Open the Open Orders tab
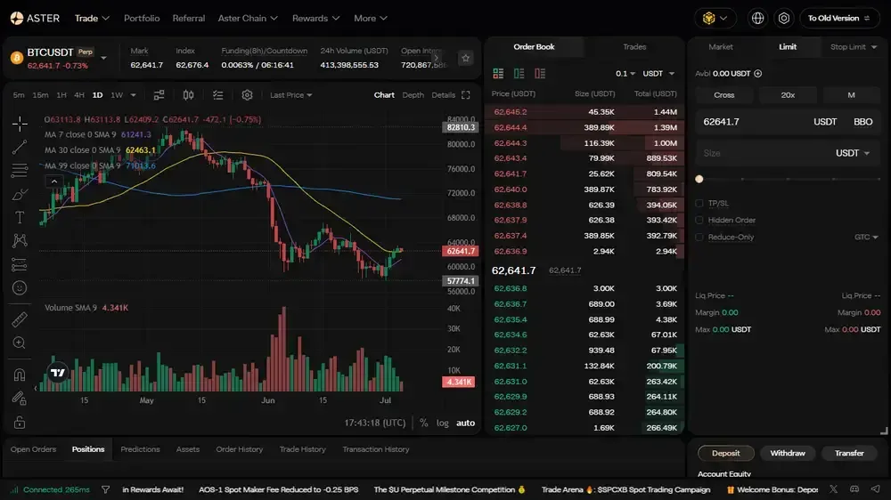 (34, 449)
